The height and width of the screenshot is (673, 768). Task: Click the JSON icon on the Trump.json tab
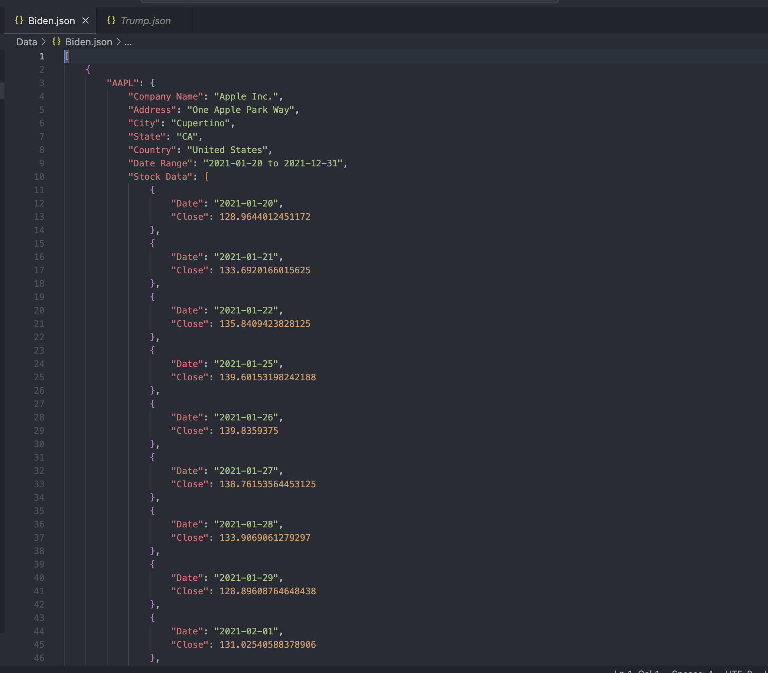pyautogui.click(x=111, y=21)
